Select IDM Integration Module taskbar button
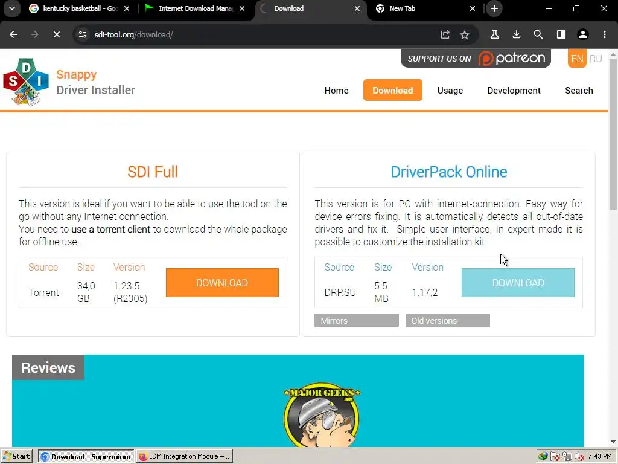Screen dimensions: 618x464 coord(185,457)
